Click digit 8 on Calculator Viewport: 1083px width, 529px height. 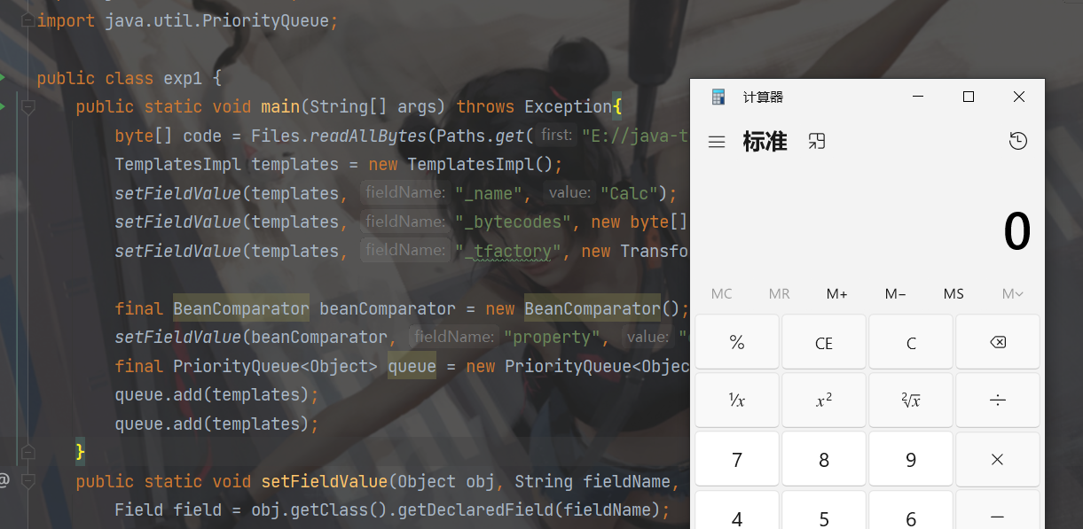tap(824, 459)
